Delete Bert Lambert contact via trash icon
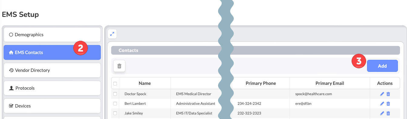The height and width of the screenshot is (119, 407). pyautogui.click(x=388, y=104)
